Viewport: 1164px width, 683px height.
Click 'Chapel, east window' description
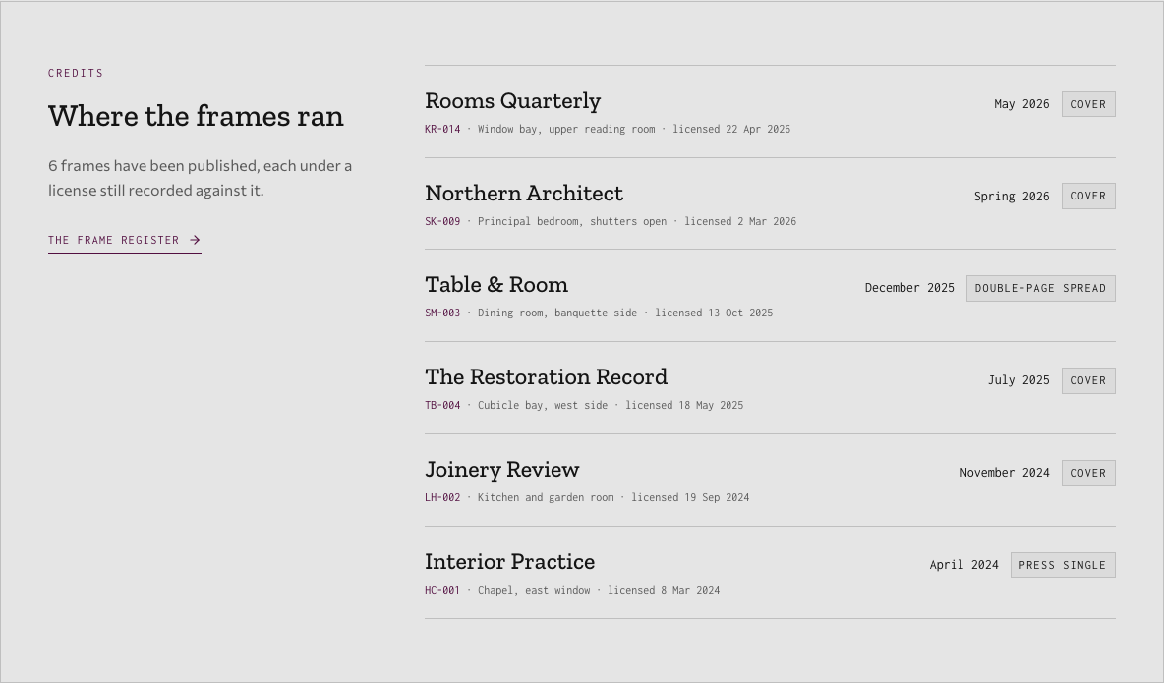click(x=534, y=591)
